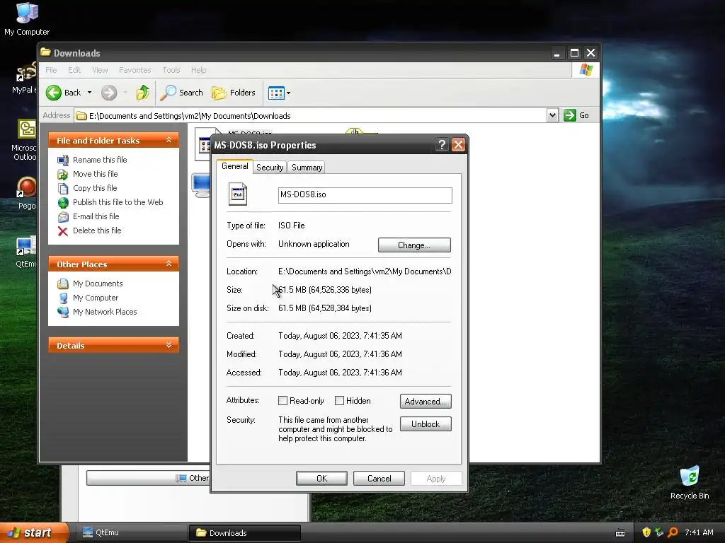Click Rename this file icon
This screenshot has height=543, width=725.
tap(63, 160)
